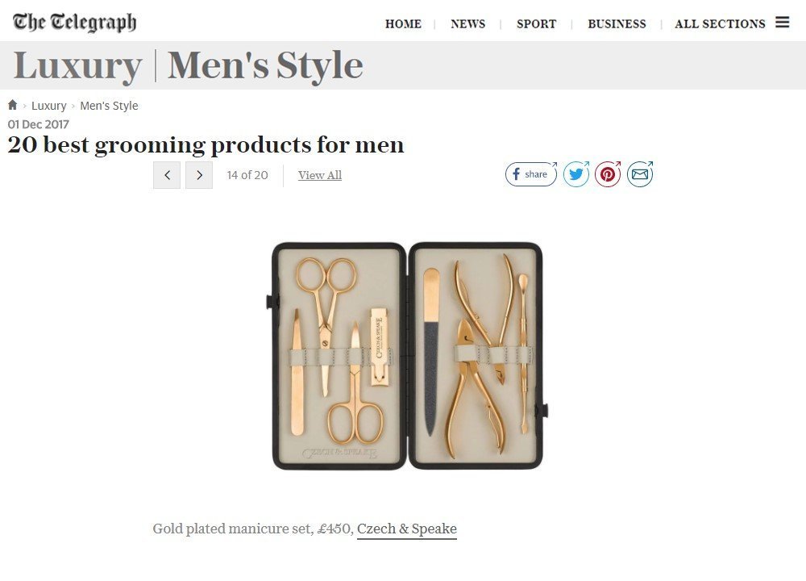Open the hamburger menu icon
This screenshot has height=581, width=806.
pos(783,22)
